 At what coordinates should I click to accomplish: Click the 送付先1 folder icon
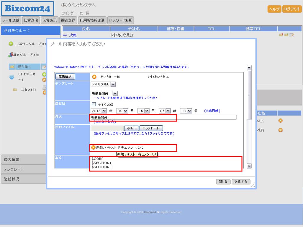click(12, 67)
